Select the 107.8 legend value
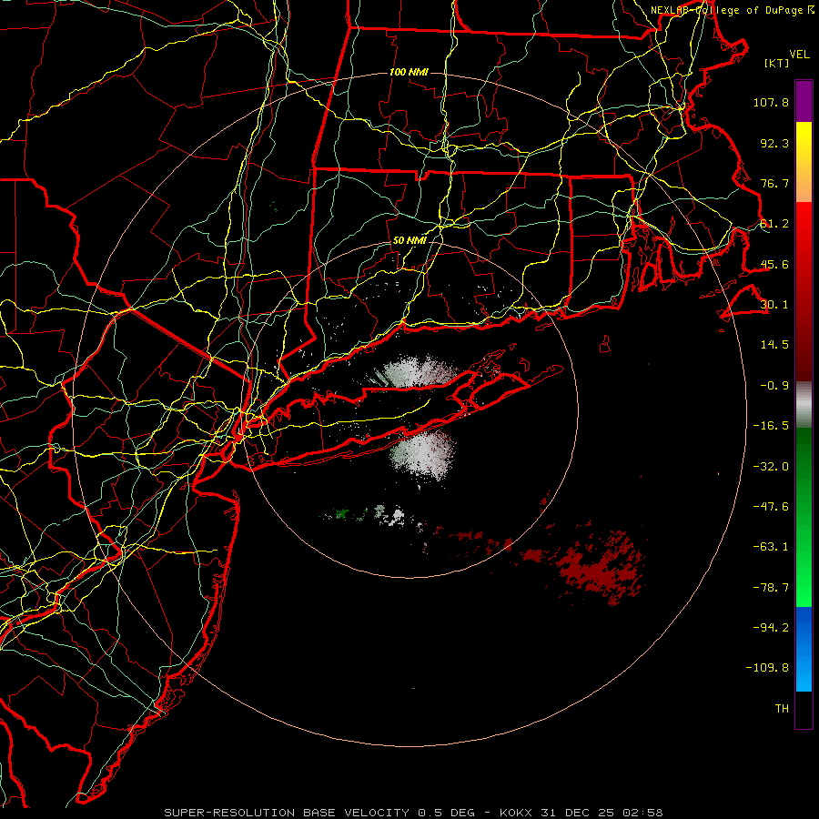The height and width of the screenshot is (819, 819). 771,102
